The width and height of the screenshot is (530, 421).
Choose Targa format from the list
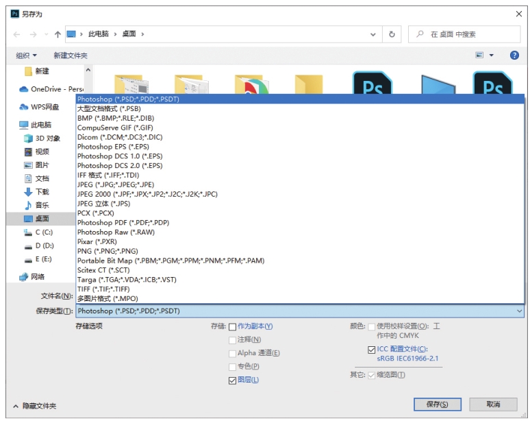click(x=300, y=280)
